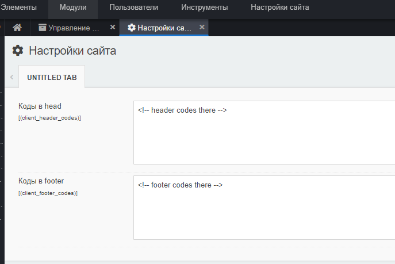Click the [(client_footer_codes)] placeholder text

[x=48, y=193]
